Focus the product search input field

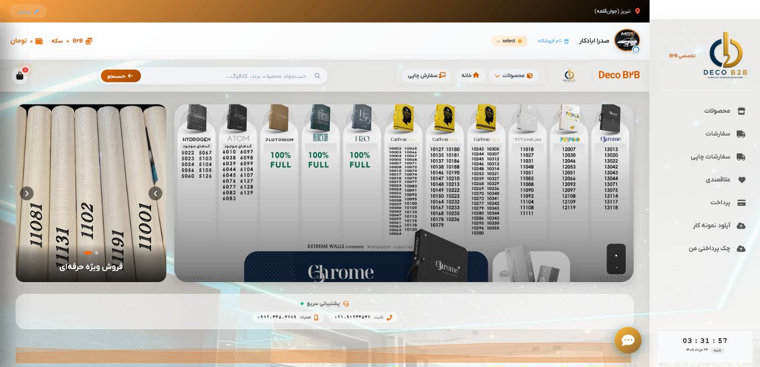click(x=213, y=76)
